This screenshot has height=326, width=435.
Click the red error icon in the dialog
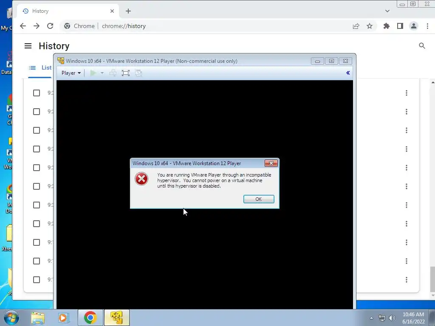click(141, 179)
